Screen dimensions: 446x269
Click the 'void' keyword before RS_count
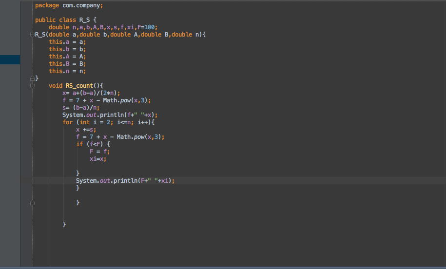coord(56,86)
